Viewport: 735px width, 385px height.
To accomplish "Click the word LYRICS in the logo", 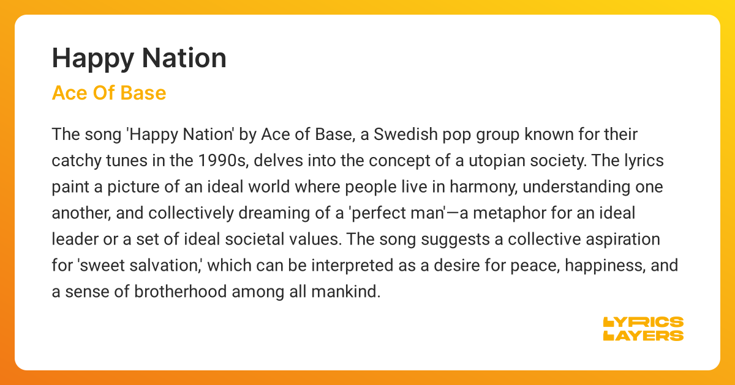I will tap(643, 322).
